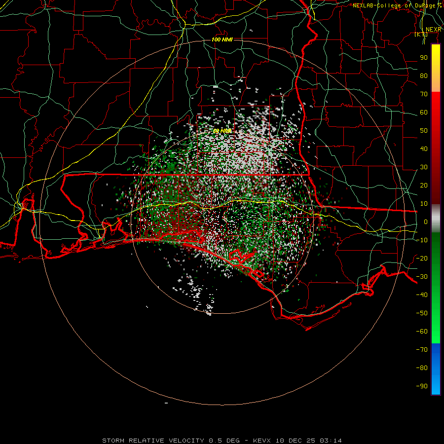Click the 50 NMI range ring label
This screenshot has height=444, width=444.
click(222, 131)
